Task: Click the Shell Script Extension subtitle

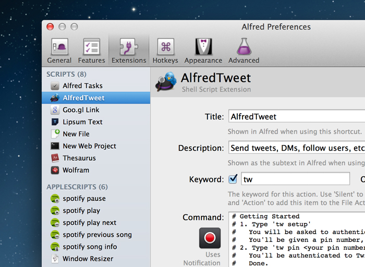Action: click(216, 90)
